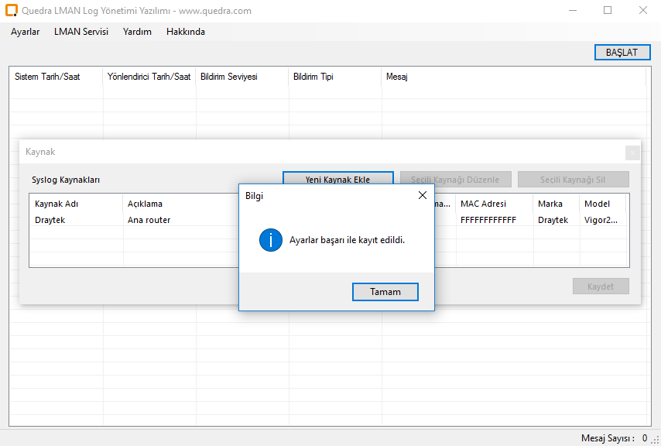The height and width of the screenshot is (446, 661).
Task: Click the Tamam button in dialog
Action: pos(385,292)
